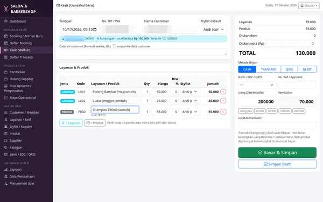Click the Disc % field for Cukur Jenggot
The image size is (323, 202).
[x=174, y=101]
